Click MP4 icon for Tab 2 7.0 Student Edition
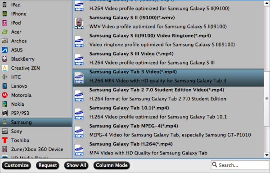270x173 pixels. tap(79, 96)
